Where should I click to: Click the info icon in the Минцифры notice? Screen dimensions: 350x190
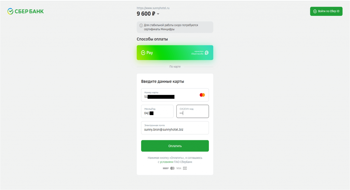pos(141,26)
